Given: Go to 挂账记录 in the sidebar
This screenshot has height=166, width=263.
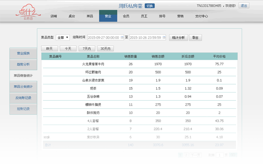Looking at the screenshot, I should pyautogui.click(x=23, y=109).
